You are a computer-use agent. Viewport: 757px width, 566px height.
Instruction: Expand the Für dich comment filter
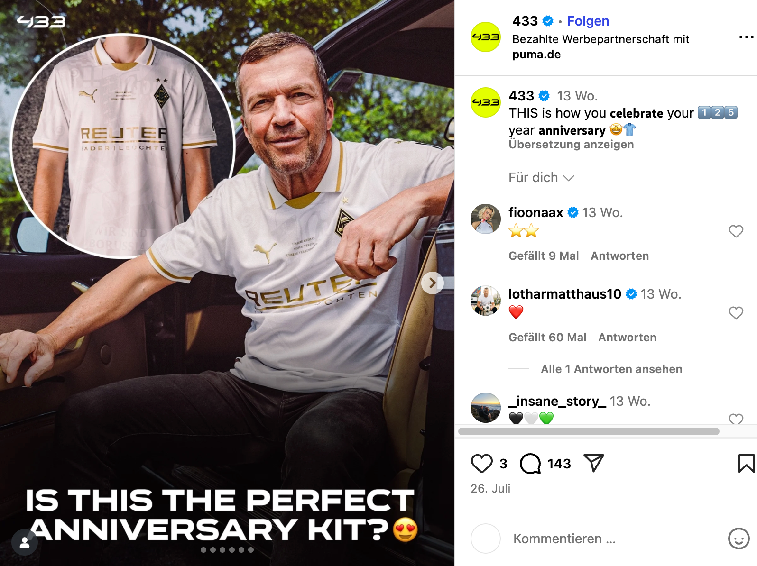click(541, 178)
